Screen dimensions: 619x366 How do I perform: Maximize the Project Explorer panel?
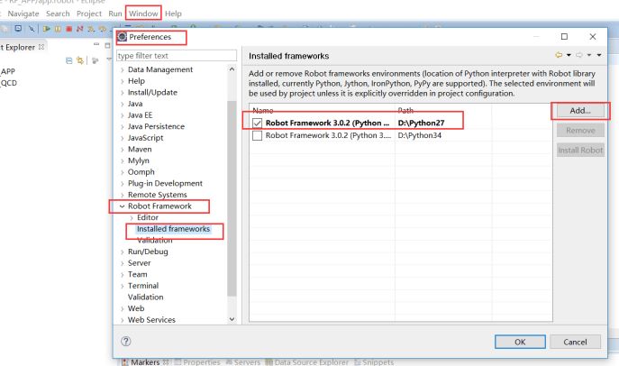coord(107,46)
